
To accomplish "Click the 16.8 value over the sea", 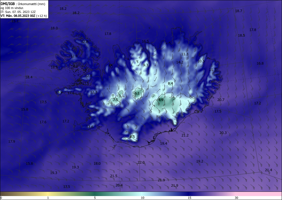I will (260, 63).
